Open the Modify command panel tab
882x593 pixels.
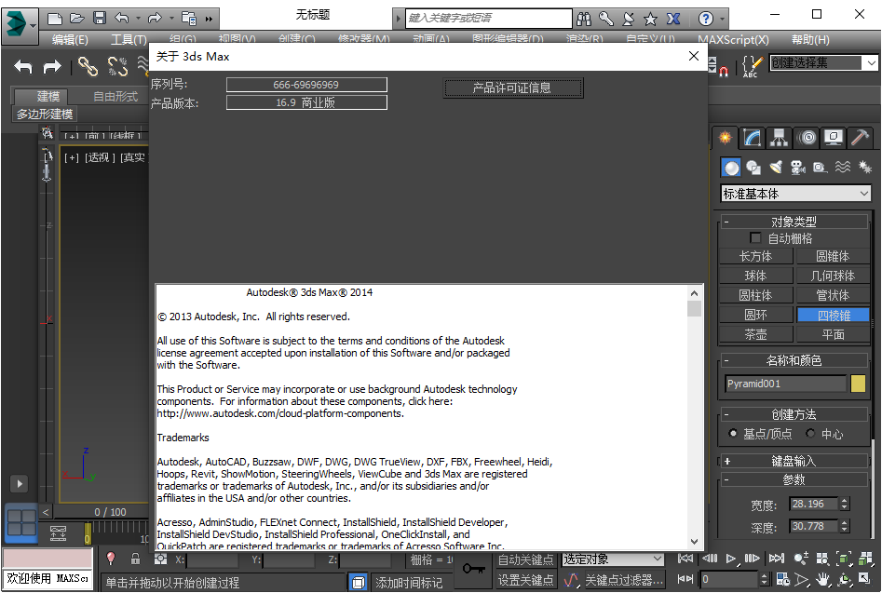tap(752, 138)
